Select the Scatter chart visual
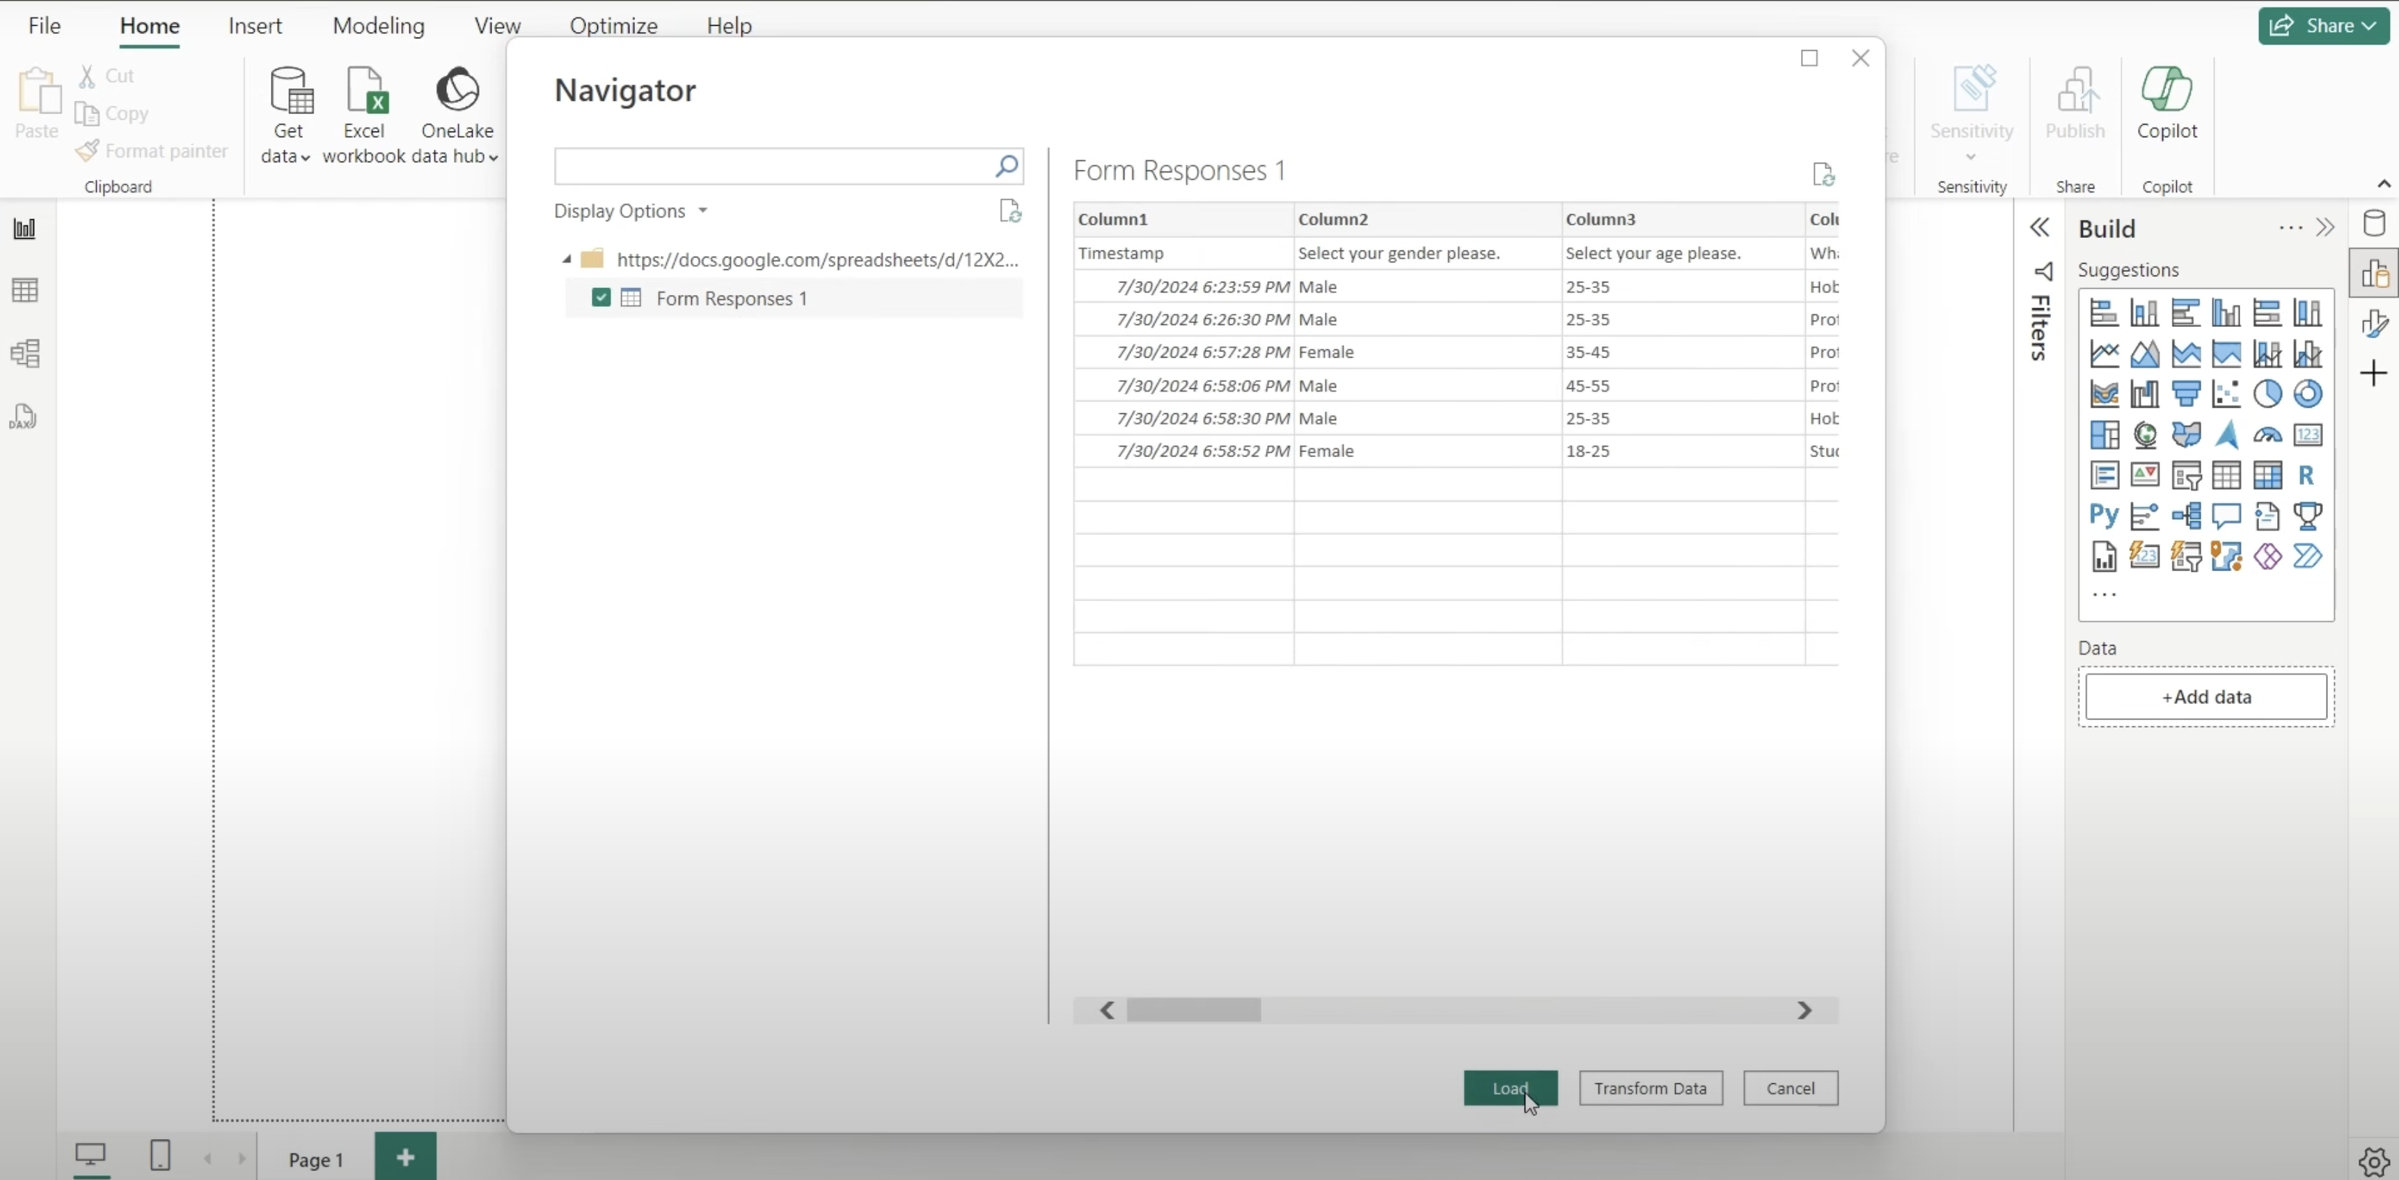This screenshot has height=1180, width=2399. point(2226,394)
